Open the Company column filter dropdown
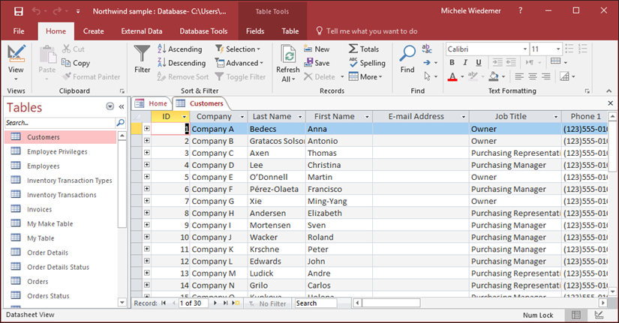619x323 pixels. 242,117
